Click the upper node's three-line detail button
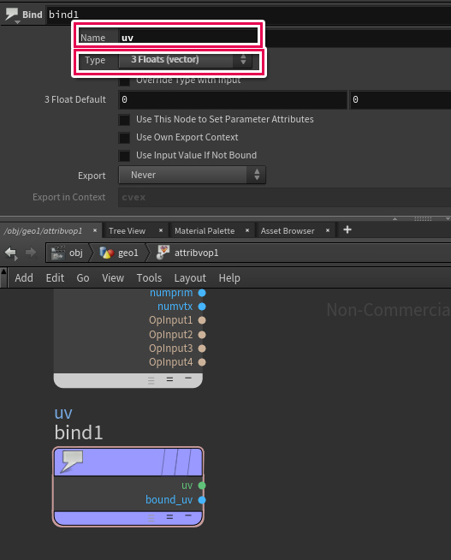Screen dimensions: 451x560 coord(151,381)
